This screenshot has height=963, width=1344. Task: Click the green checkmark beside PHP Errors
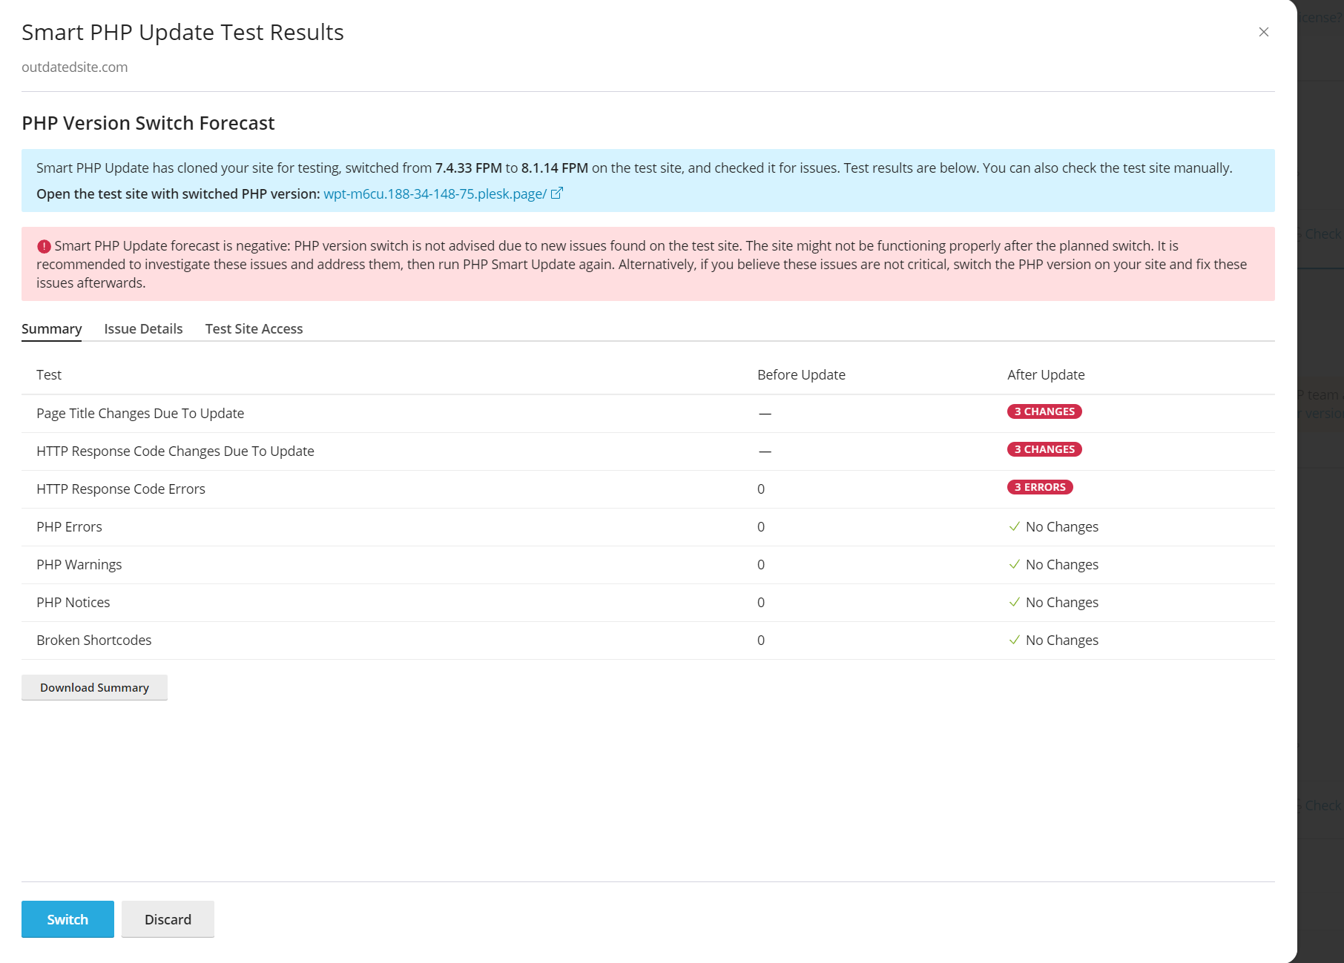tap(1014, 526)
